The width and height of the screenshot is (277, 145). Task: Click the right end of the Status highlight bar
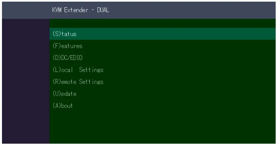click(264, 34)
